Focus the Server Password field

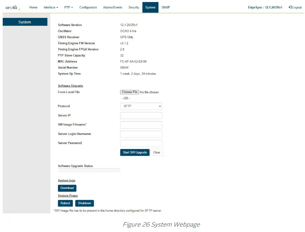pyautogui.click(x=141, y=143)
